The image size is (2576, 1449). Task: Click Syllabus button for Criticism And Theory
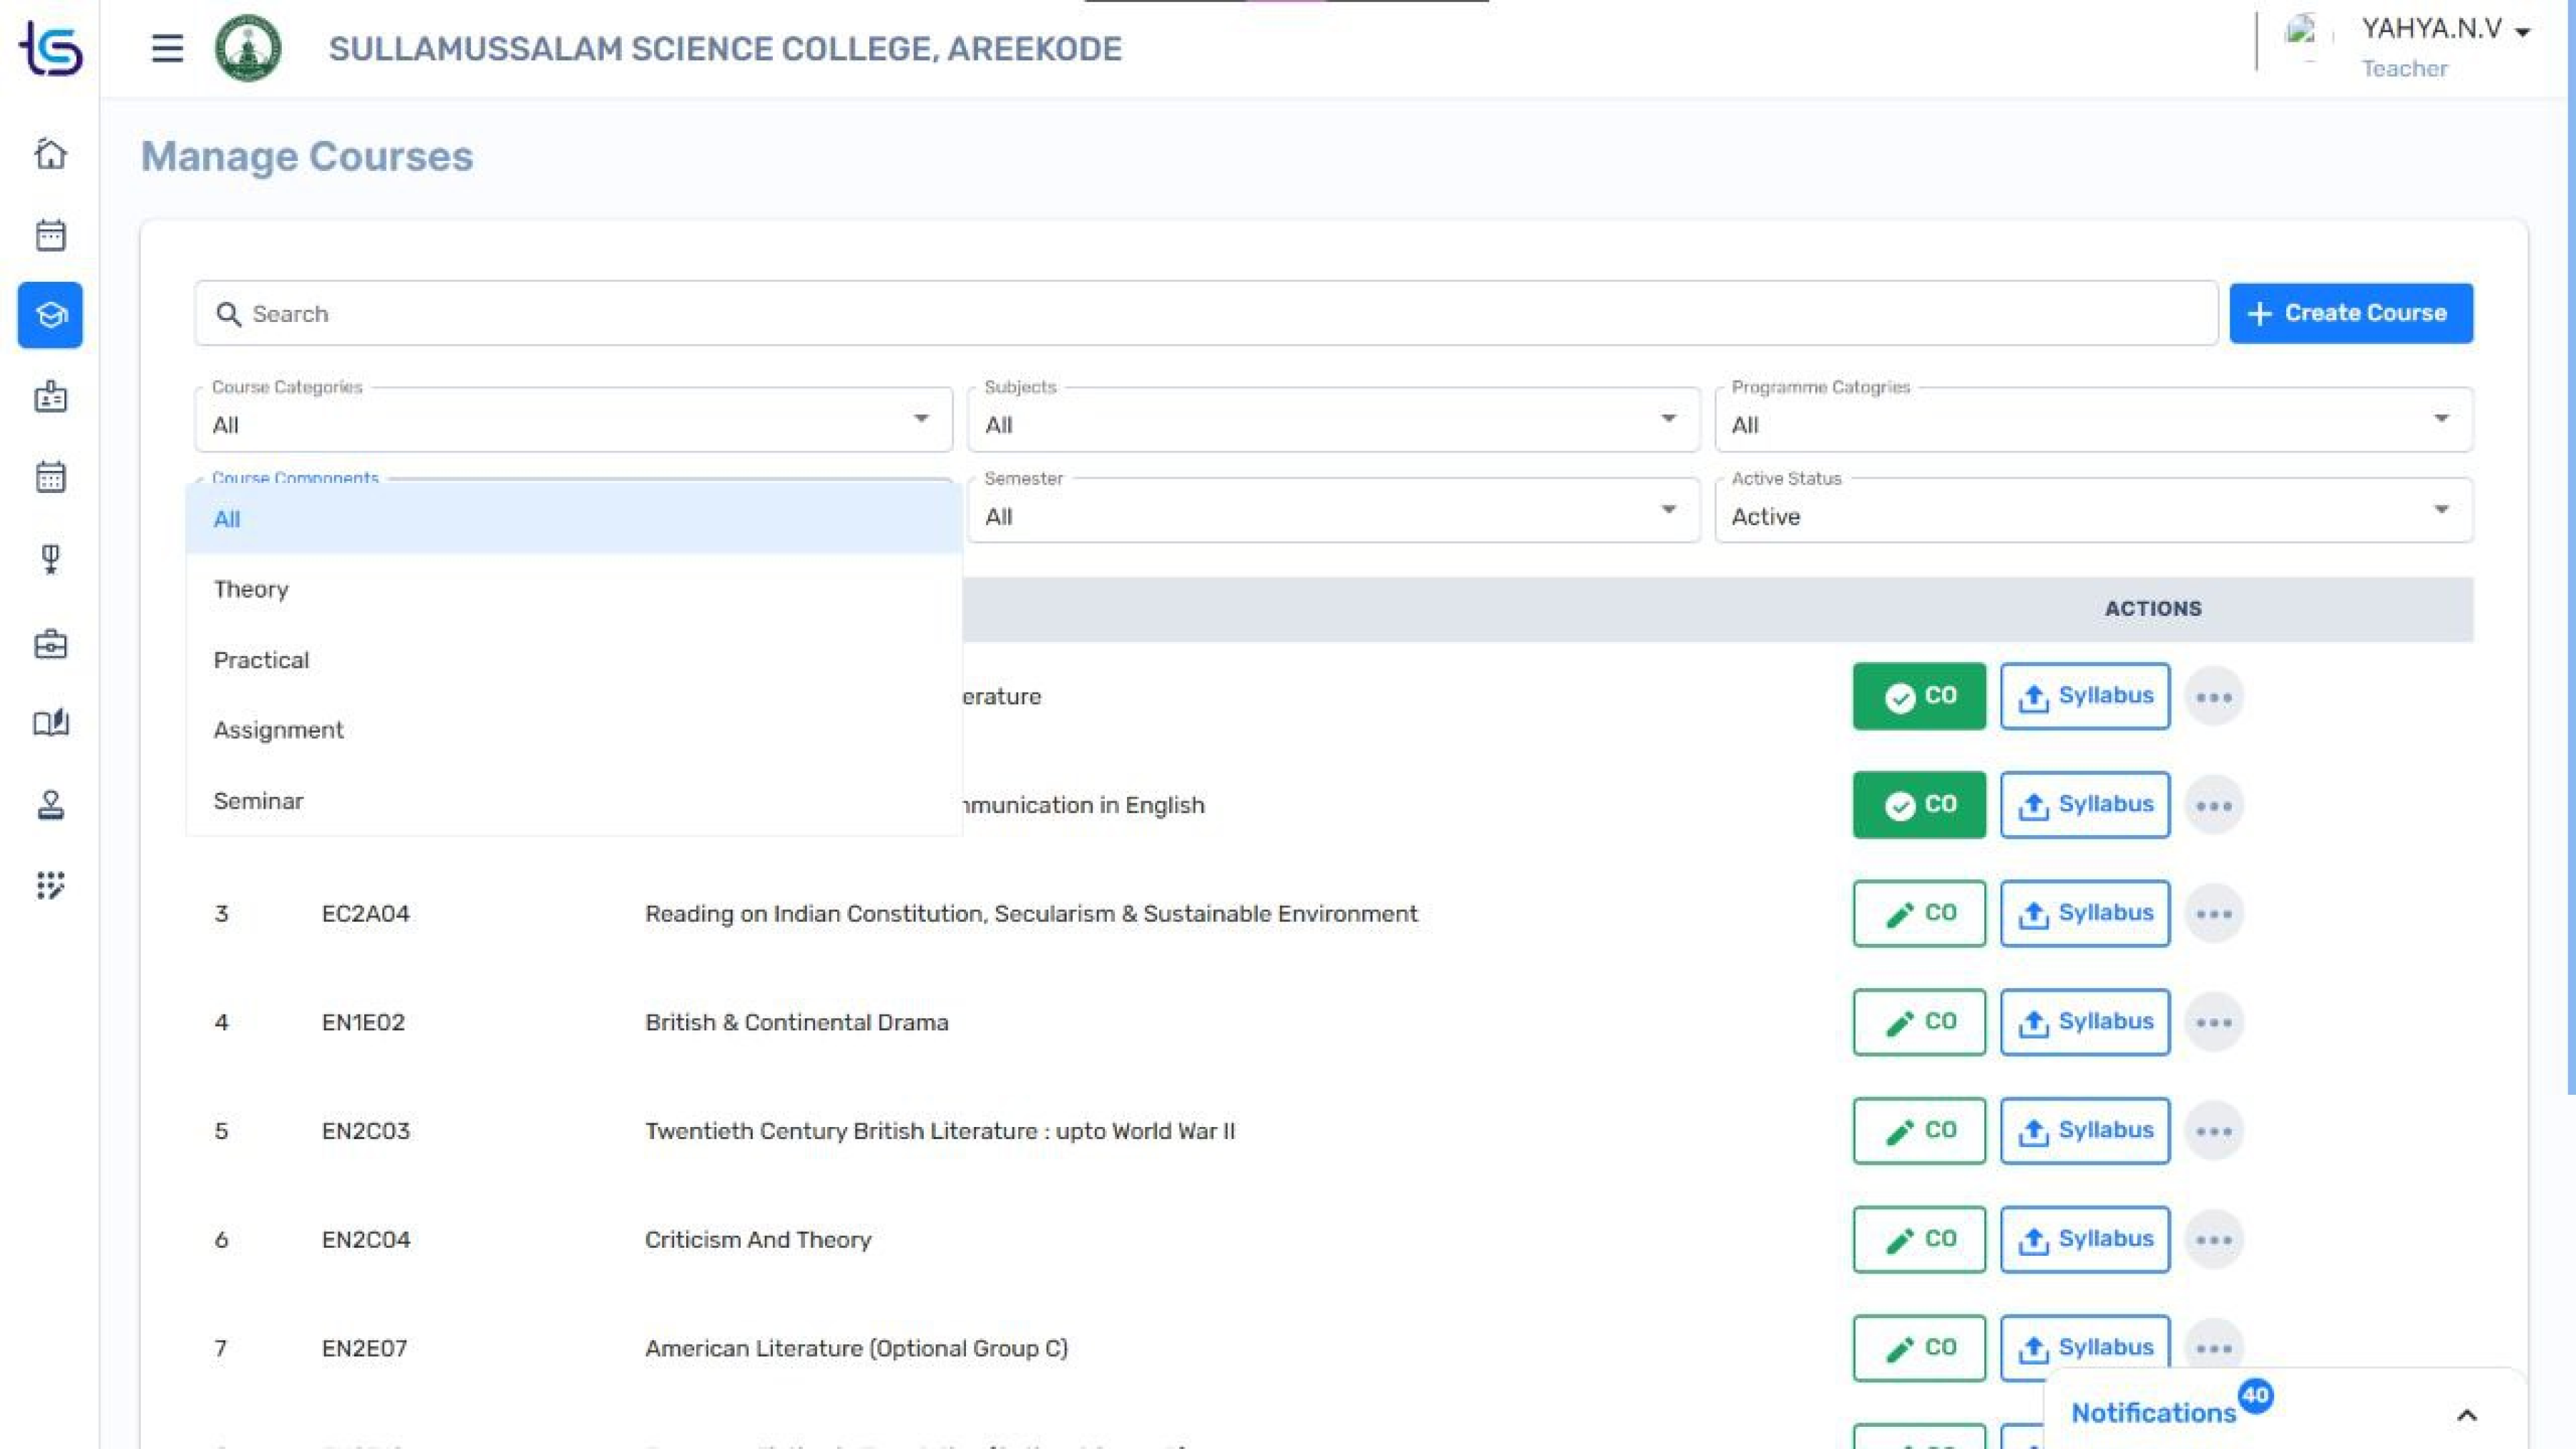tap(2084, 1239)
